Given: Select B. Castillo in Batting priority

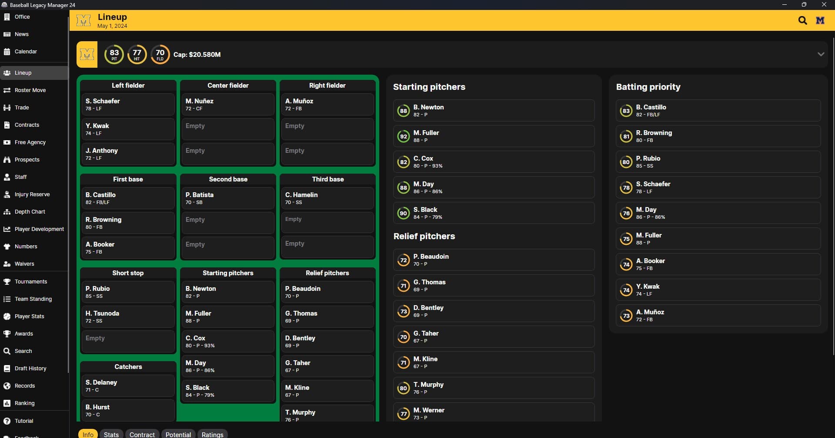Looking at the screenshot, I should [x=718, y=110].
